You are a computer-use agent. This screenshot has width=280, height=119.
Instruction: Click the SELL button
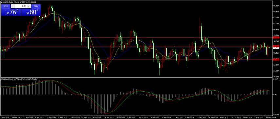click(6, 6)
